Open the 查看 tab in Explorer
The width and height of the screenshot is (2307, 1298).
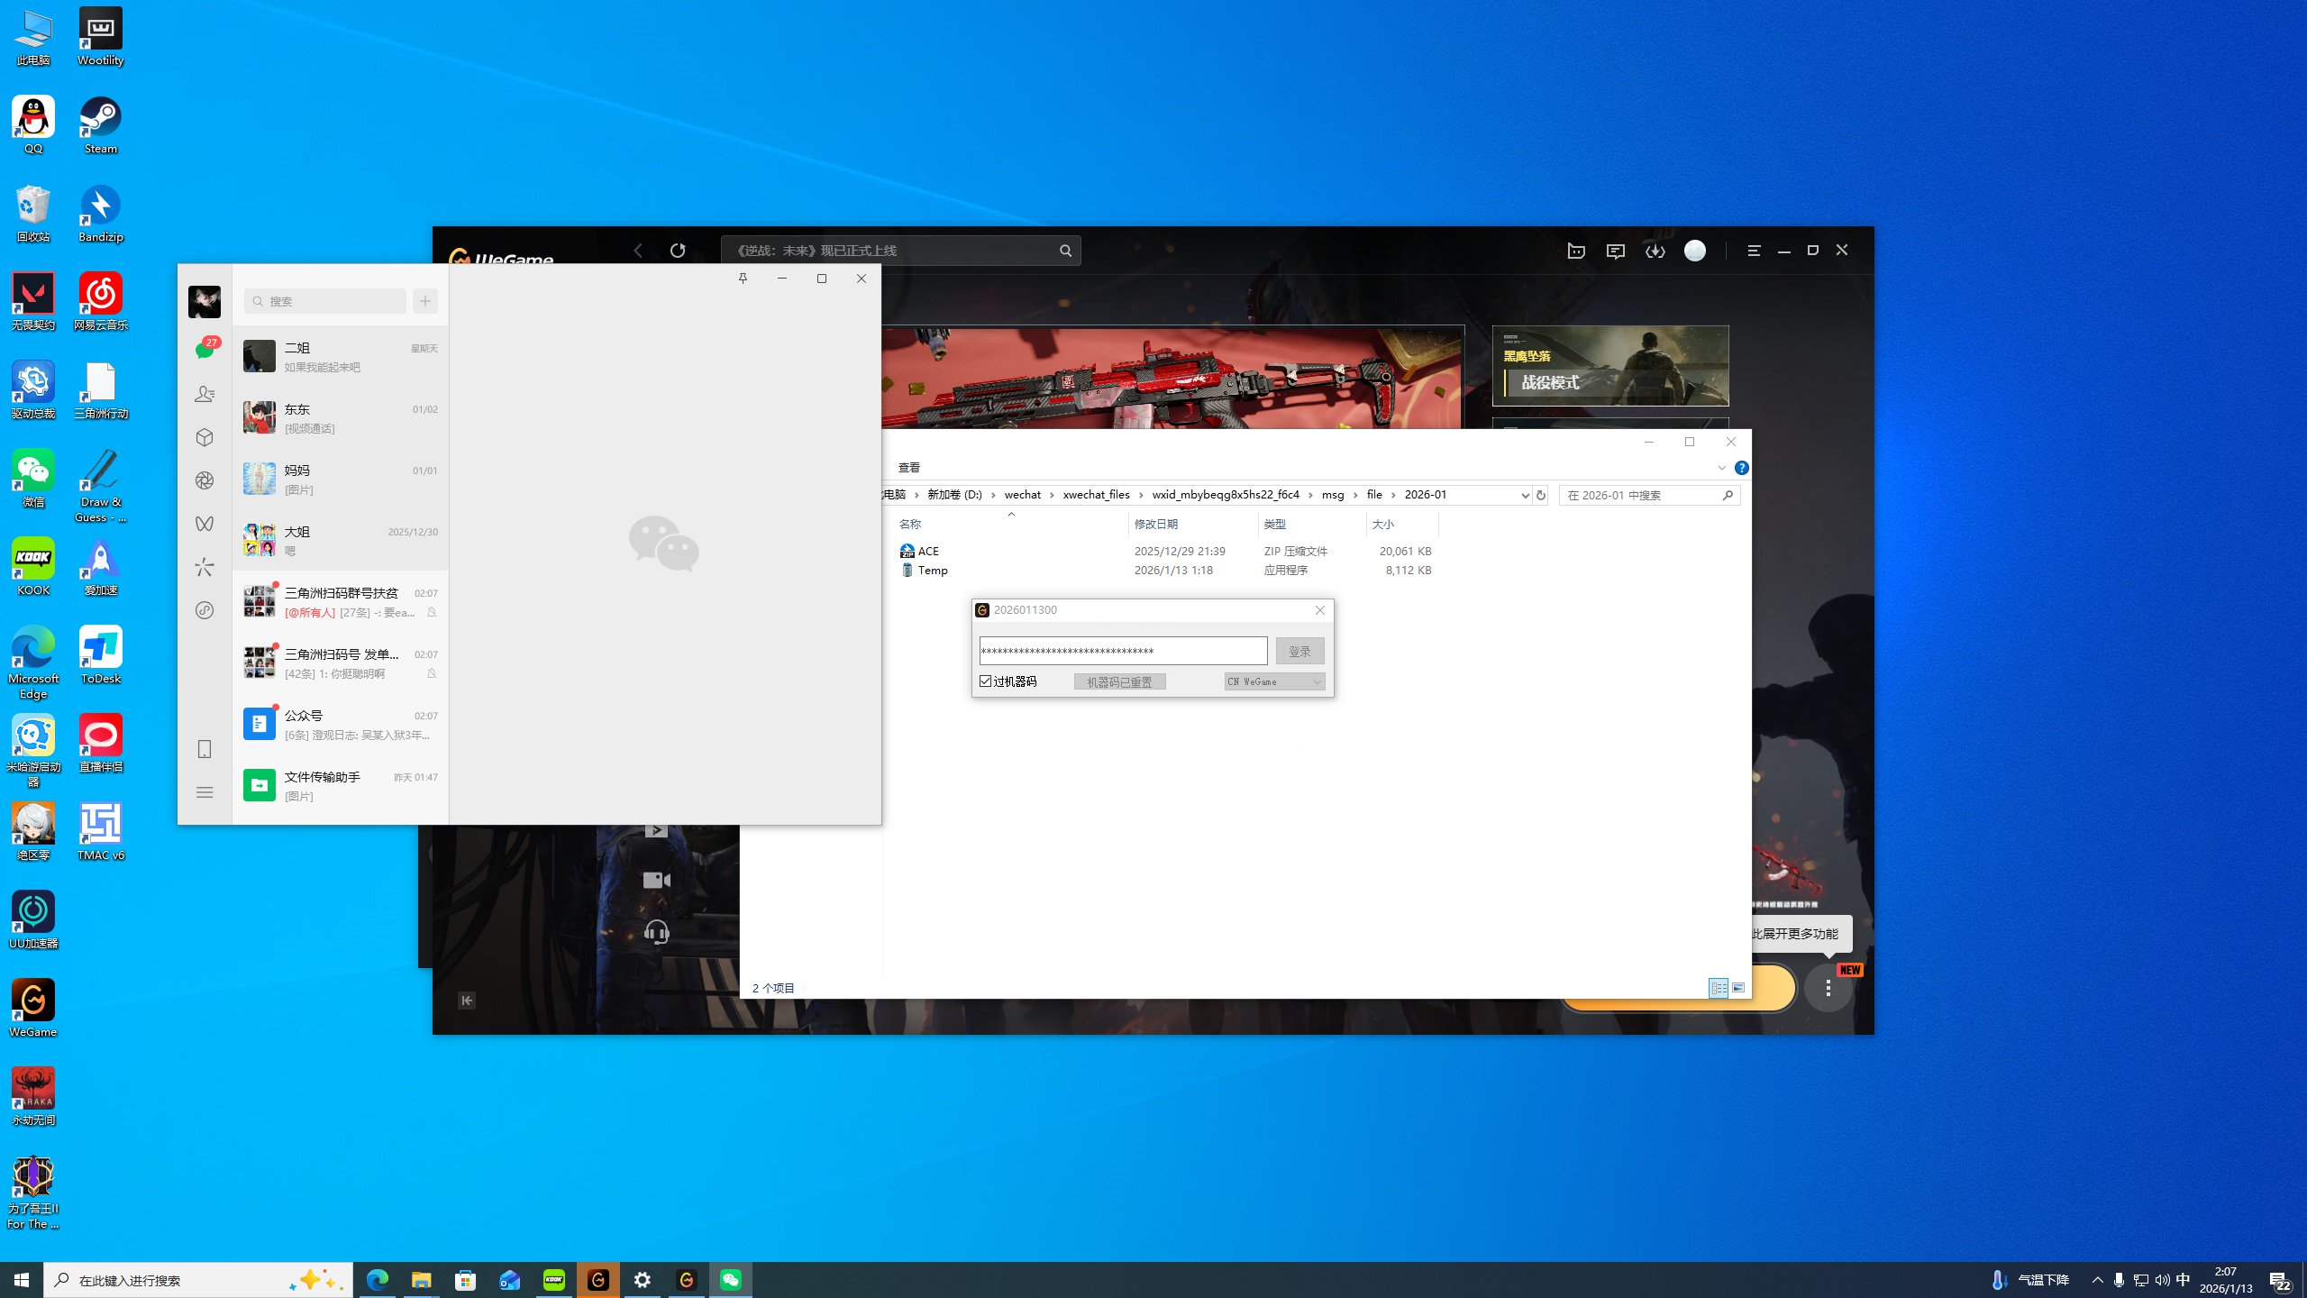pyautogui.click(x=908, y=468)
